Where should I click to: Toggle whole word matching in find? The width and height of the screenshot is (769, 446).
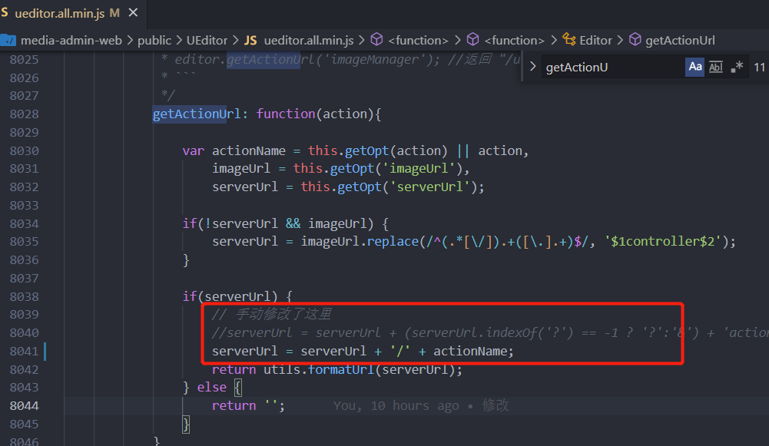pos(715,67)
